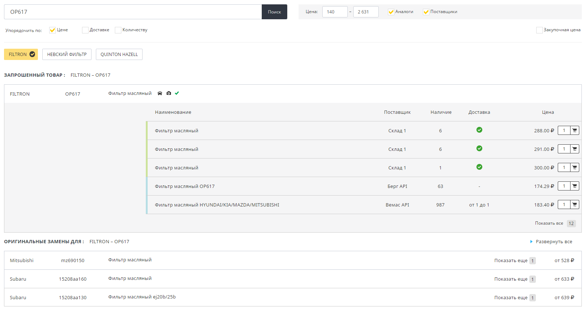Click the Фильтр масляный HYUNDAI/KIA/MAZDA/MITSUBISHI item name

click(217, 205)
